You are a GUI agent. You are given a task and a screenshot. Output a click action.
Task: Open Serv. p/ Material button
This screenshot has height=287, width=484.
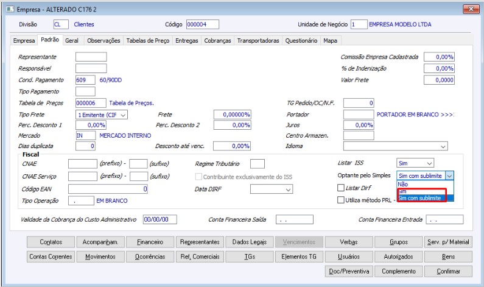click(448, 242)
